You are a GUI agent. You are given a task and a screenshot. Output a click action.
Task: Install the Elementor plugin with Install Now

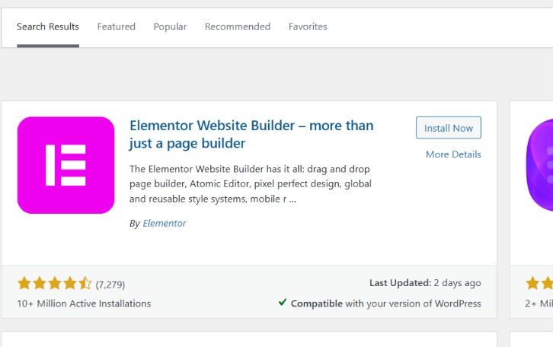(x=448, y=128)
